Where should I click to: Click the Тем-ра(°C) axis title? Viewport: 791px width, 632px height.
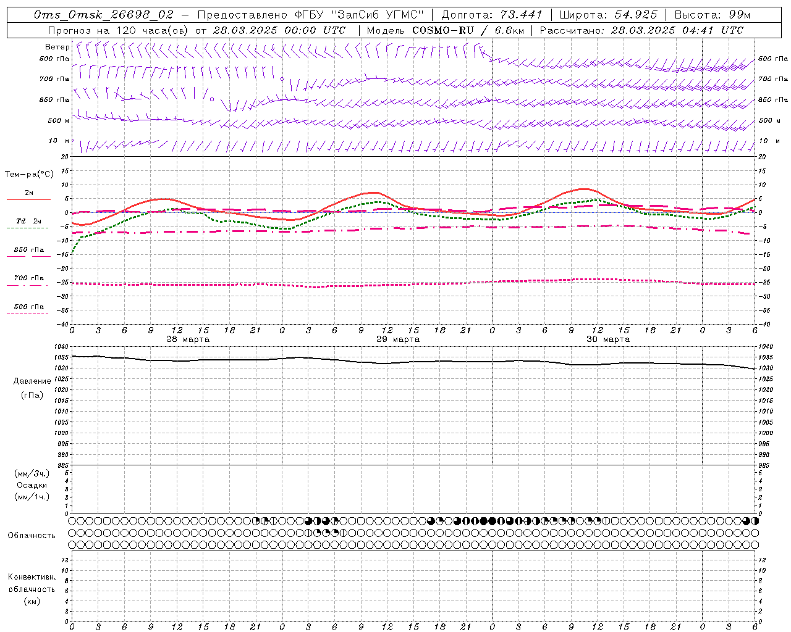(29, 174)
